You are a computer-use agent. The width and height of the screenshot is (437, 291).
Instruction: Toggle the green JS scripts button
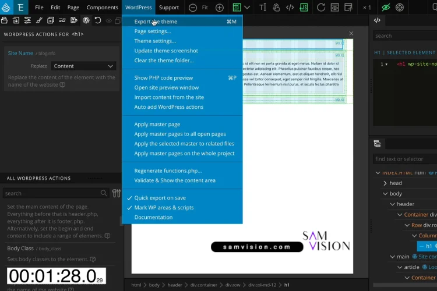pyautogui.click(x=304, y=8)
